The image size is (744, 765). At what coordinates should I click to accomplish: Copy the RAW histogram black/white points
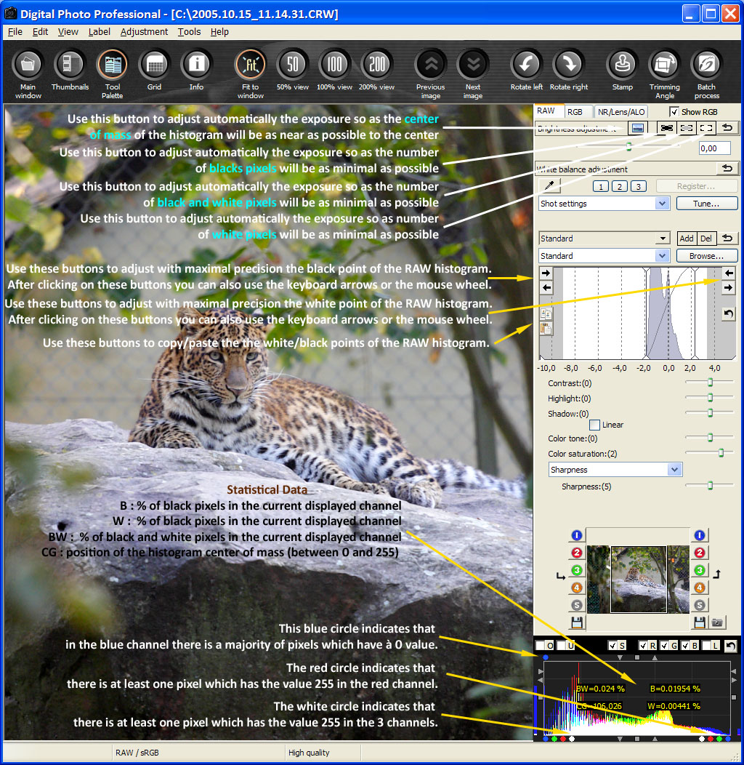point(546,314)
